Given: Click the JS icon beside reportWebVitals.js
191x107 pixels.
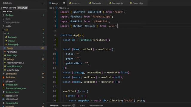Looking at the screenshot, I should (x=5, y=63).
